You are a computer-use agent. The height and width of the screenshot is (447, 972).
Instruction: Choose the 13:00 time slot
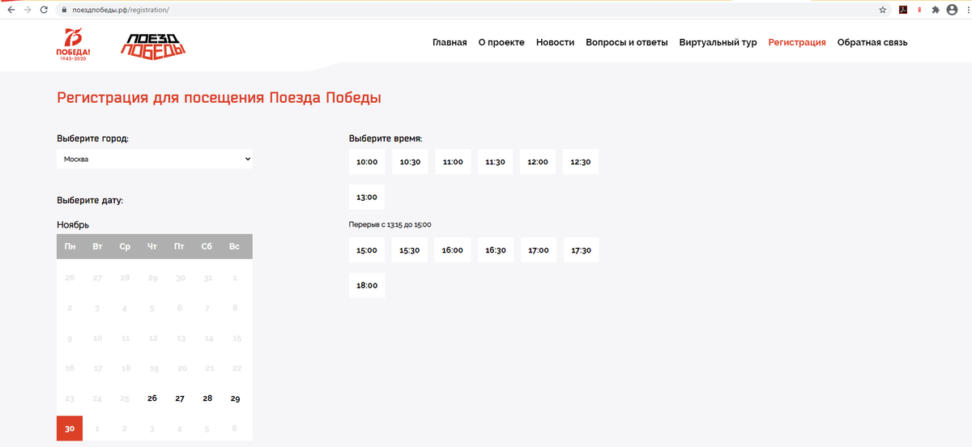click(x=367, y=198)
